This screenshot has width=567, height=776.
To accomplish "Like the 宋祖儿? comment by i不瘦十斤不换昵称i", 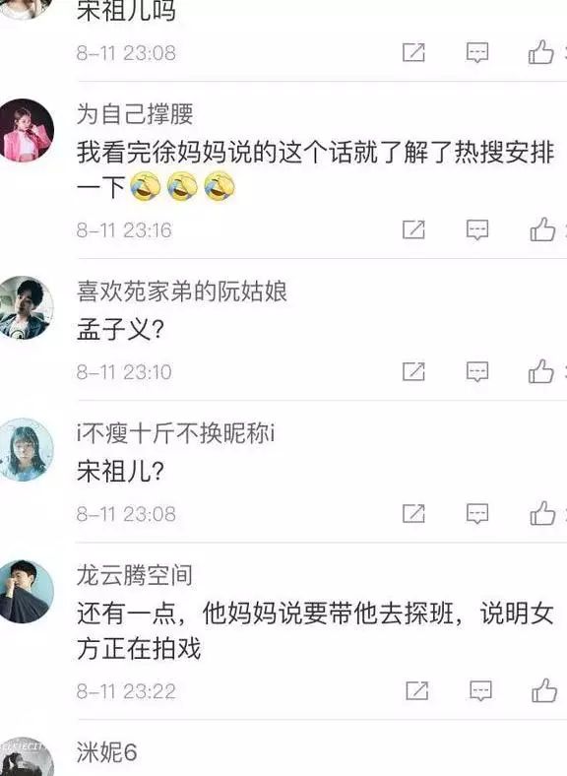I will pos(542,513).
